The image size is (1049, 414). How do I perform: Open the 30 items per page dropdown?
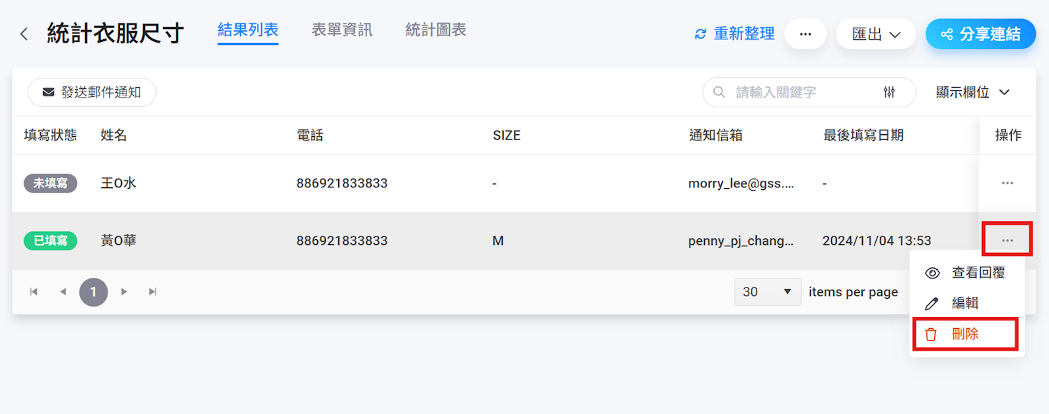pos(767,292)
